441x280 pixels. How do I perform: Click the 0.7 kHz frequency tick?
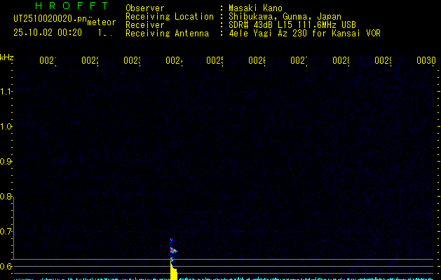click(x=7, y=232)
